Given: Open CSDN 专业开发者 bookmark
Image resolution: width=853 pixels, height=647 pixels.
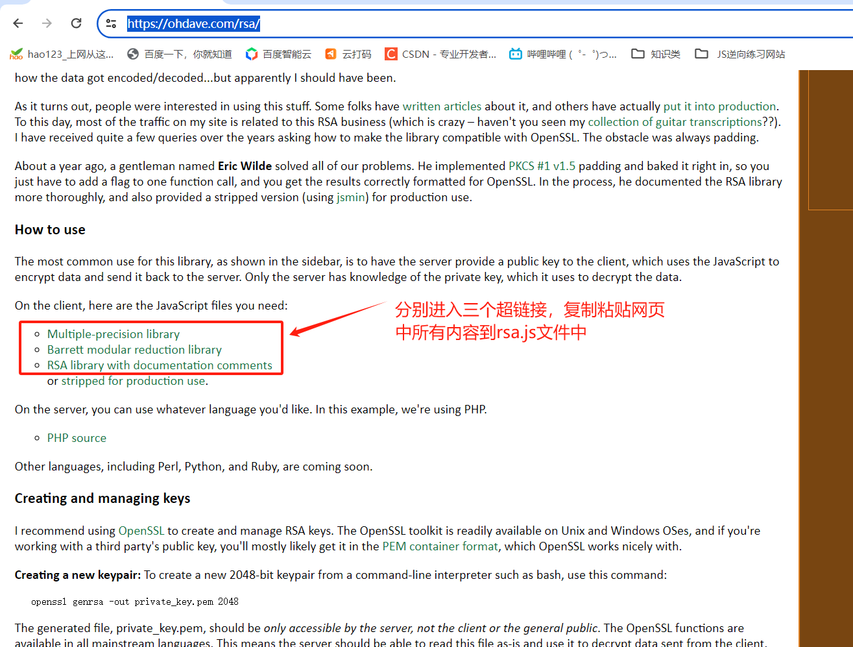Looking at the screenshot, I should [x=440, y=54].
